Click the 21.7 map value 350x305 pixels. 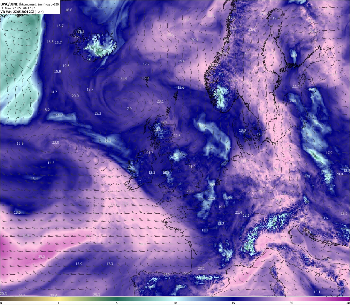[150, 153]
